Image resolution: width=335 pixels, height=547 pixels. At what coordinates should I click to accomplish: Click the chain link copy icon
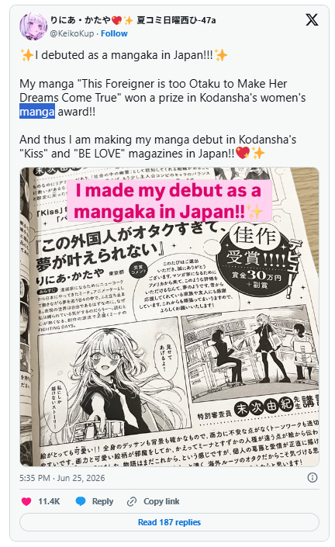point(132,501)
